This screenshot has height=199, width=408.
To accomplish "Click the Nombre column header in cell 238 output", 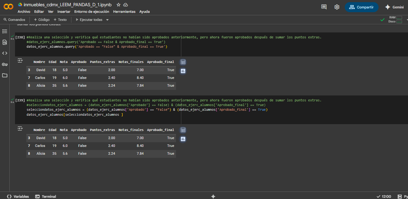I will tap(39, 62).
